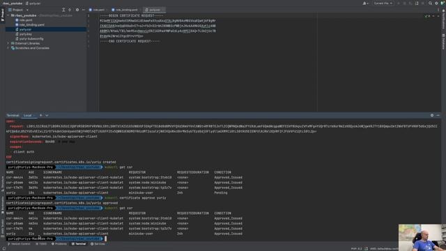Open the Structure tool window side button

(3, 183)
